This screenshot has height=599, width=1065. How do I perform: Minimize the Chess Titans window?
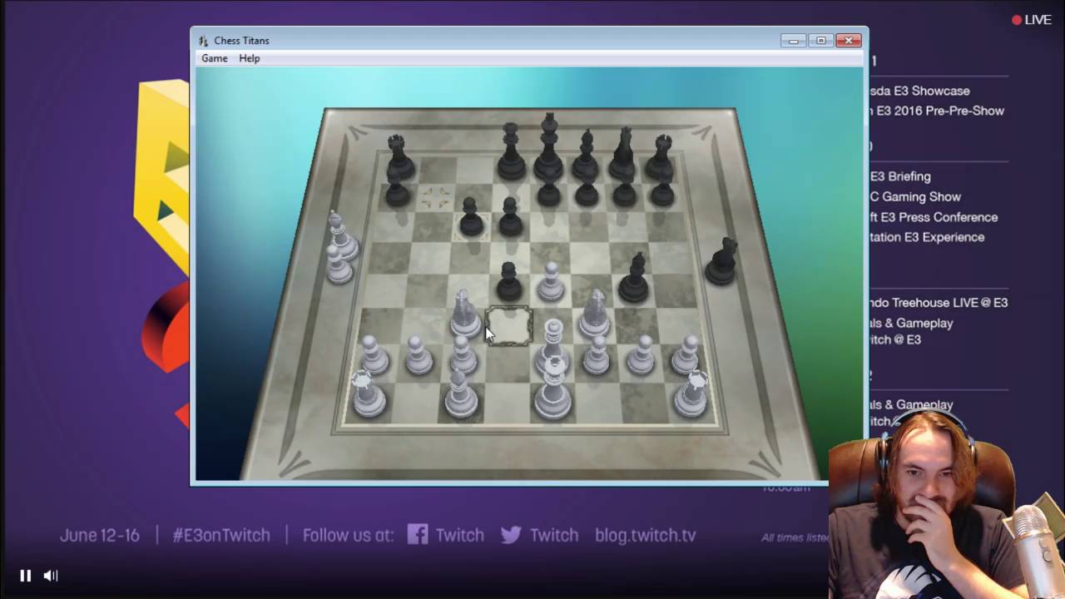point(793,40)
